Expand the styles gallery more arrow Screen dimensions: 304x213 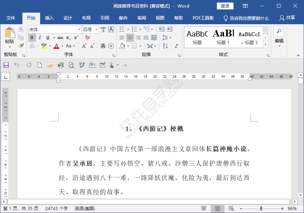[266, 45]
